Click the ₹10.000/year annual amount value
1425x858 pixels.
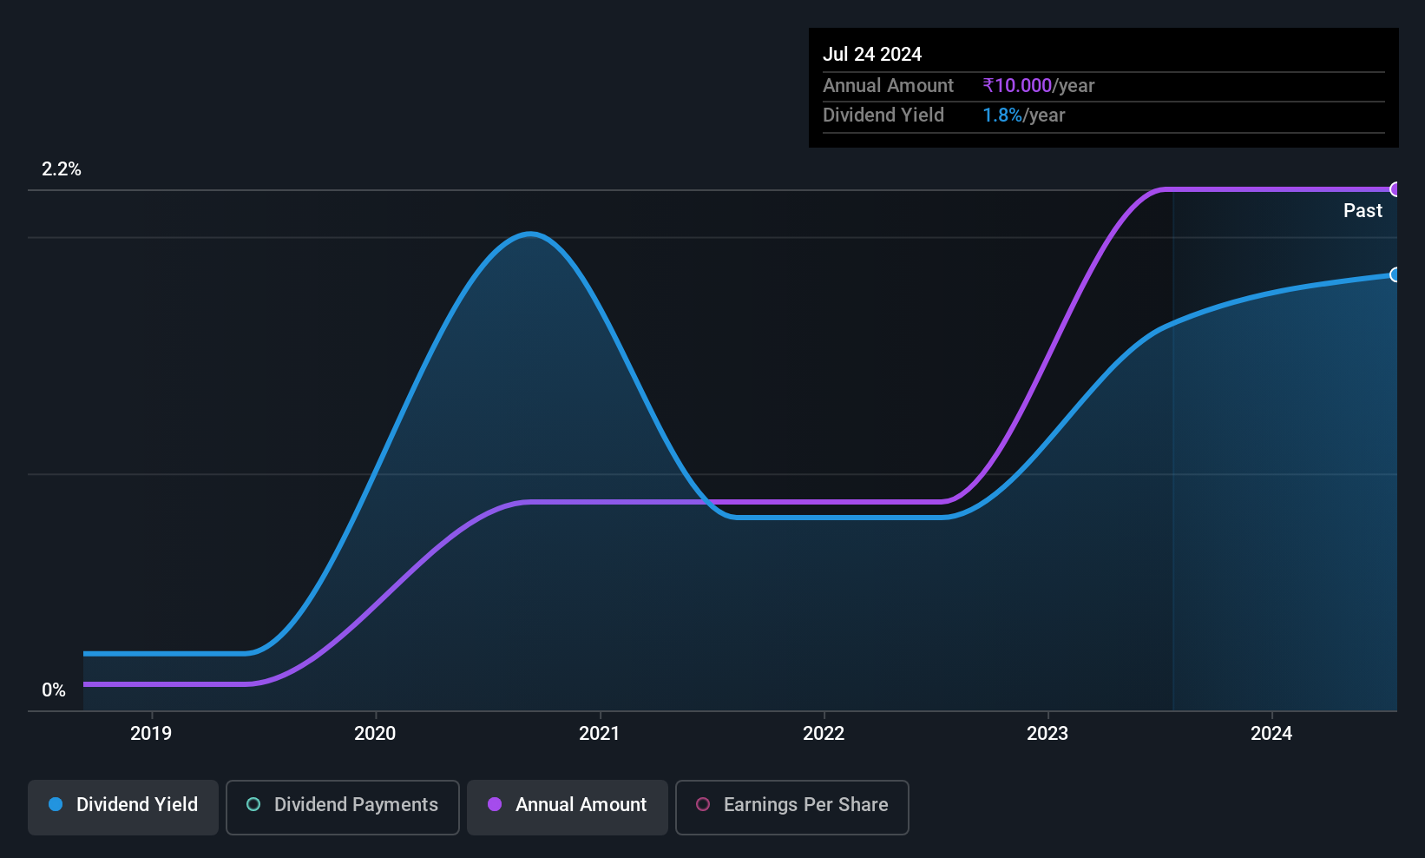click(x=1039, y=86)
